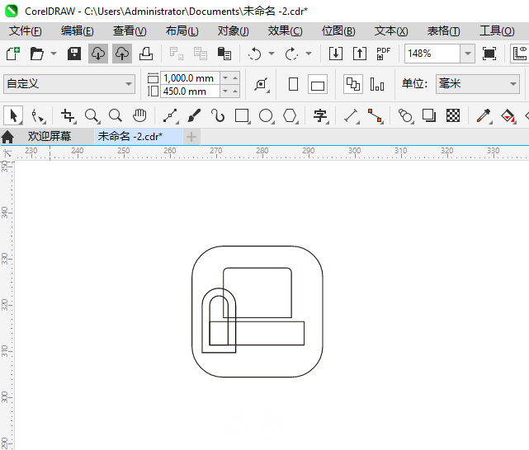
Task: Select the Freehand line tool
Action: point(170,116)
